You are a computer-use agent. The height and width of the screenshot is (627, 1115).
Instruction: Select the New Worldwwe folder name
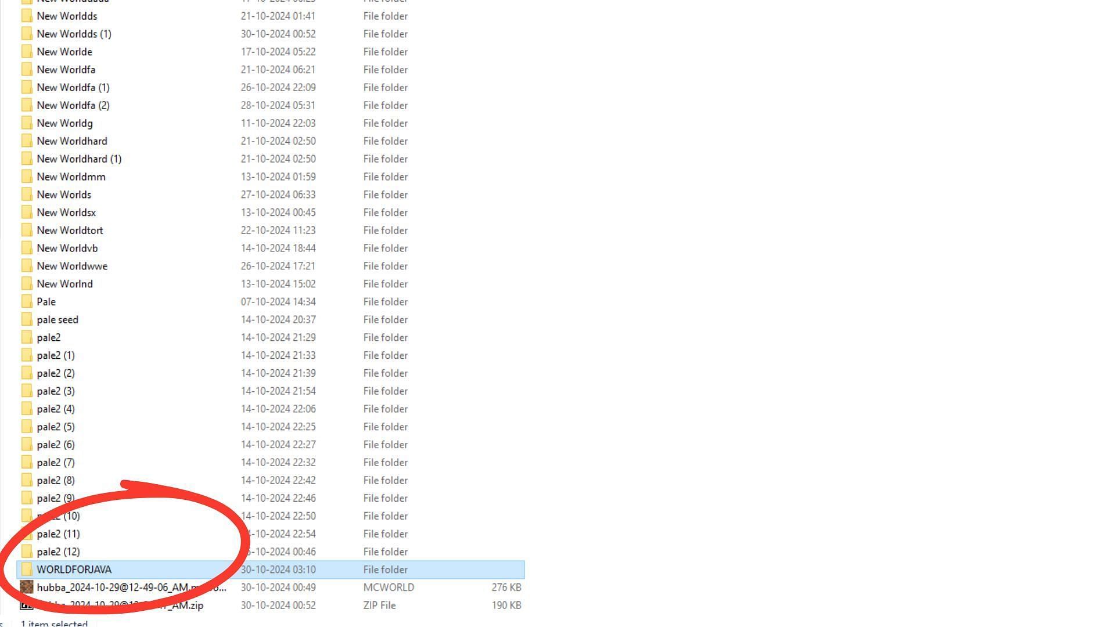(x=72, y=266)
